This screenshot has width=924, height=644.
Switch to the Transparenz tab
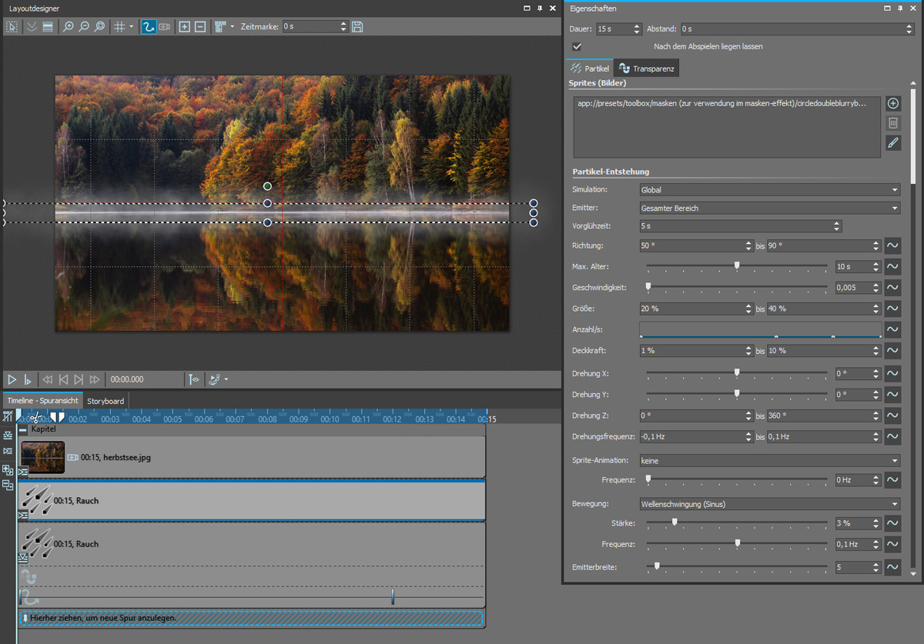coord(647,69)
